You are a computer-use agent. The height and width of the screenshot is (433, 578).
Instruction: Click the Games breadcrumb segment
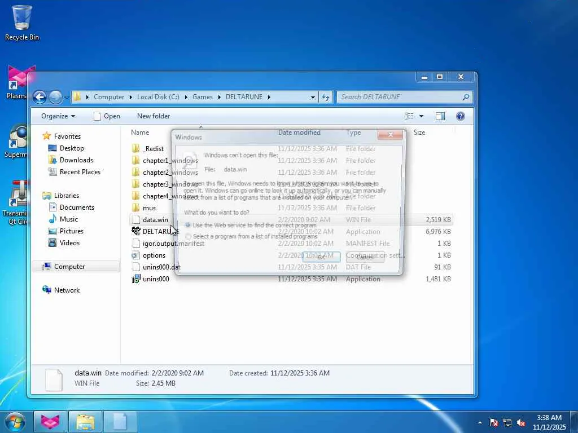click(x=203, y=97)
